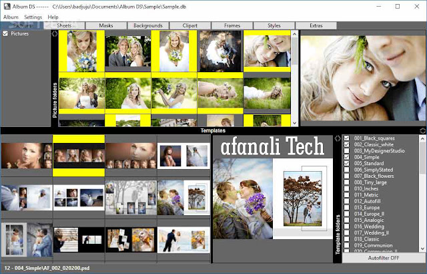Check the 012_Autofill checkbox
Screen dimensions: 427x274
coord(346,201)
